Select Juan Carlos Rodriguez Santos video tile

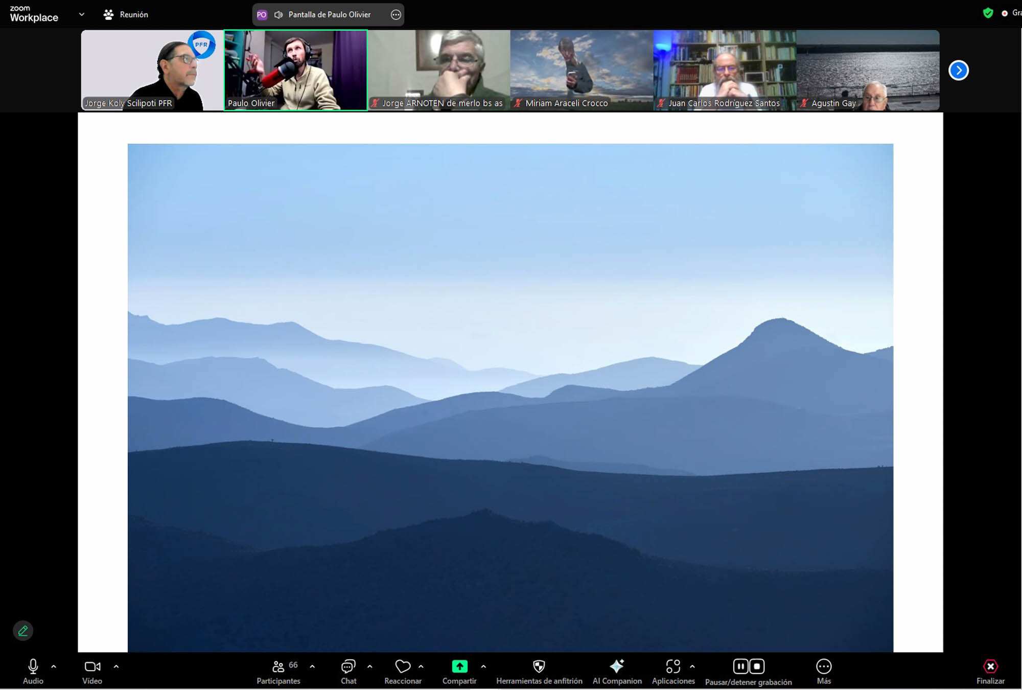pyautogui.click(x=725, y=70)
